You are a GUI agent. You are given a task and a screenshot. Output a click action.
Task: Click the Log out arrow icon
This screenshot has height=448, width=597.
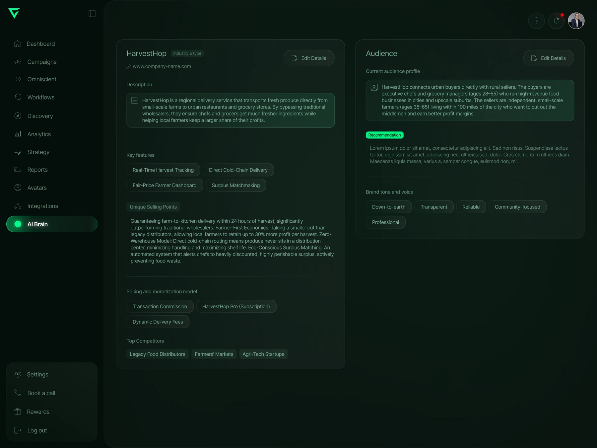click(18, 430)
